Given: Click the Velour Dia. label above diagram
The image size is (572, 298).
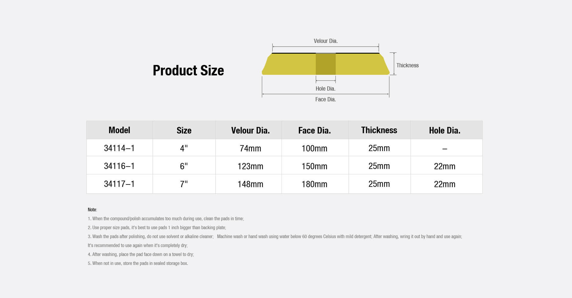Looking at the screenshot, I should click(x=326, y=41).
